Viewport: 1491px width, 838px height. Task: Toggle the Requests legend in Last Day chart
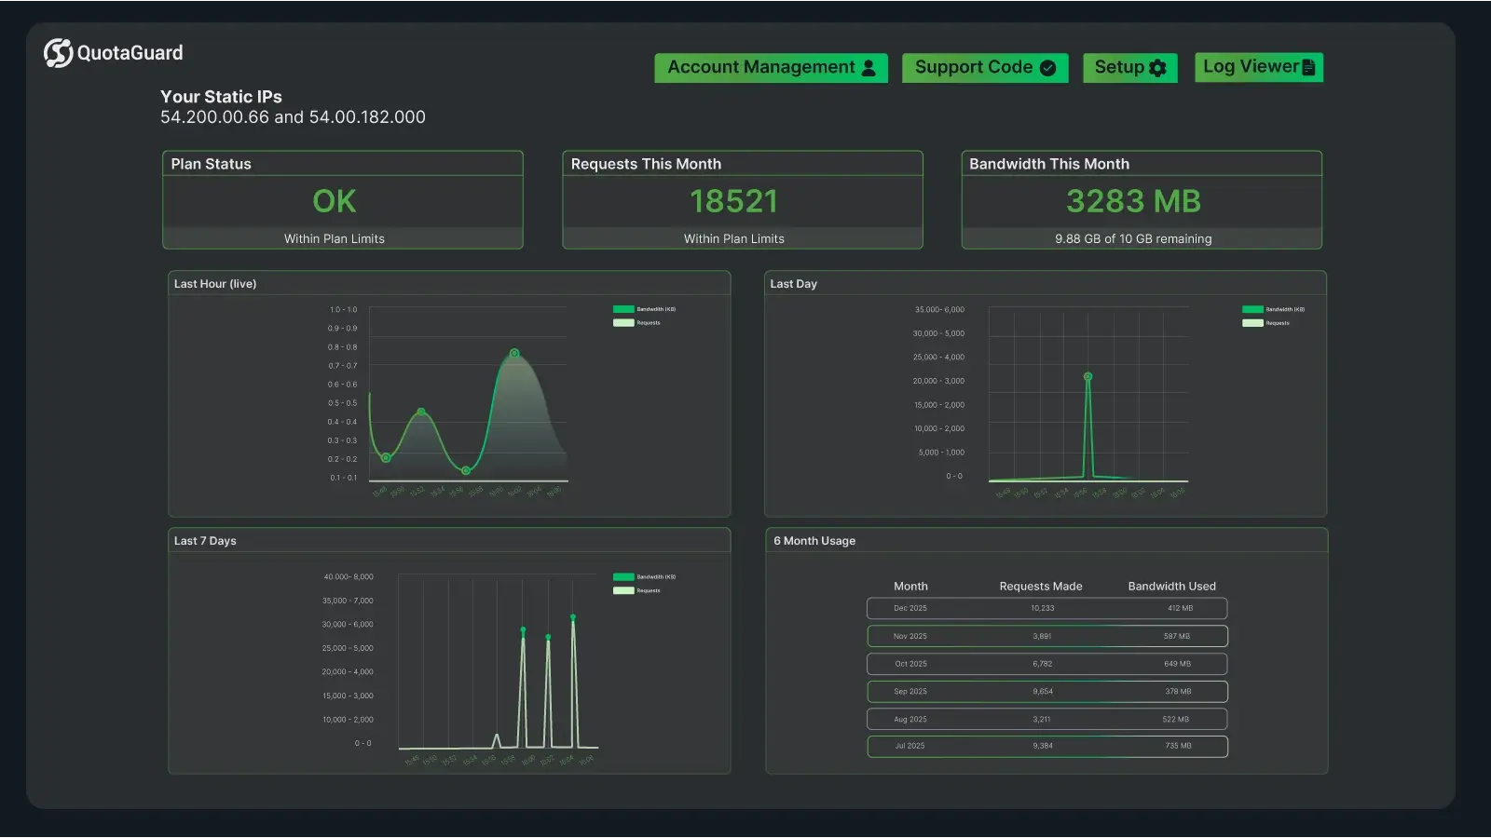click(1253, 322)
